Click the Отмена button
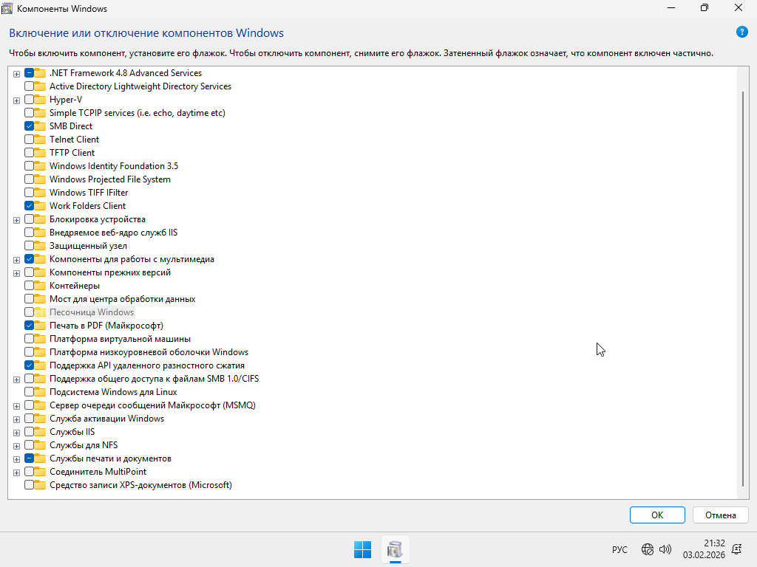 pyautogui.click(x=720, y=515)
